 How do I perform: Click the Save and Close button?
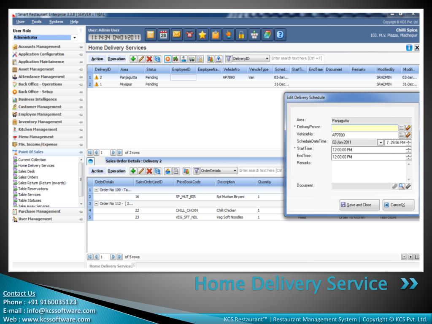359,205
